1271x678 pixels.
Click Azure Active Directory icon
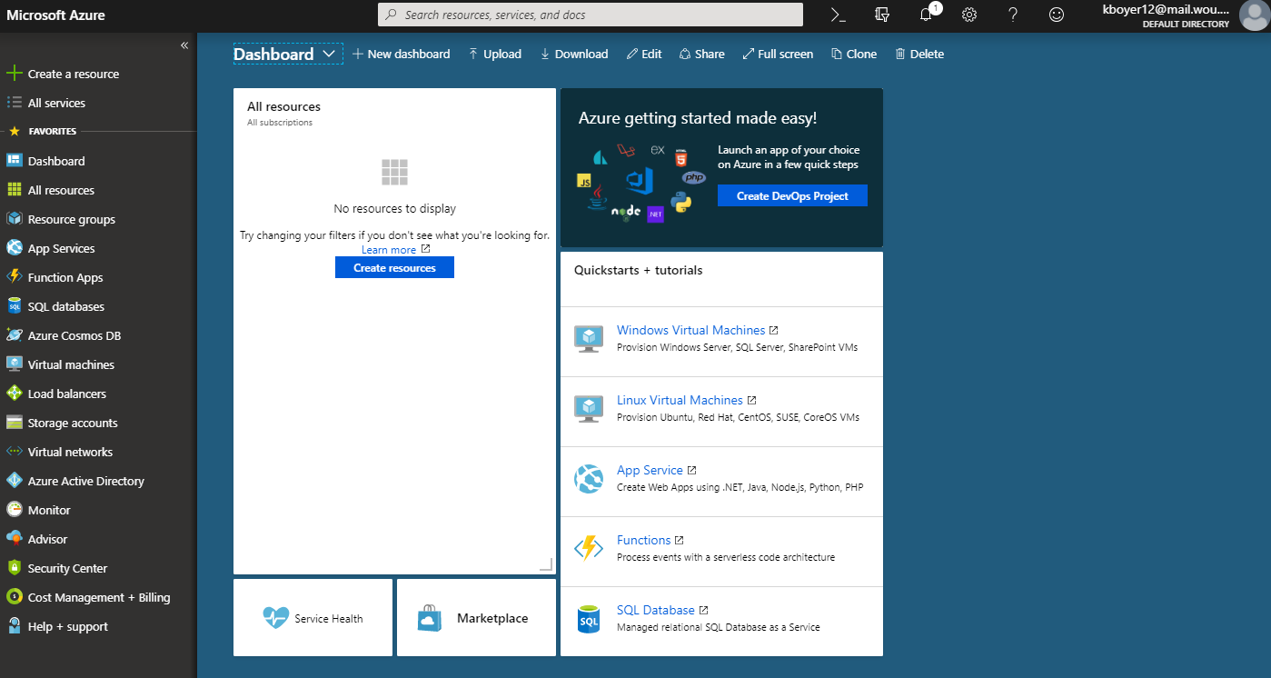pyautogui.click(x=14, y=481)
